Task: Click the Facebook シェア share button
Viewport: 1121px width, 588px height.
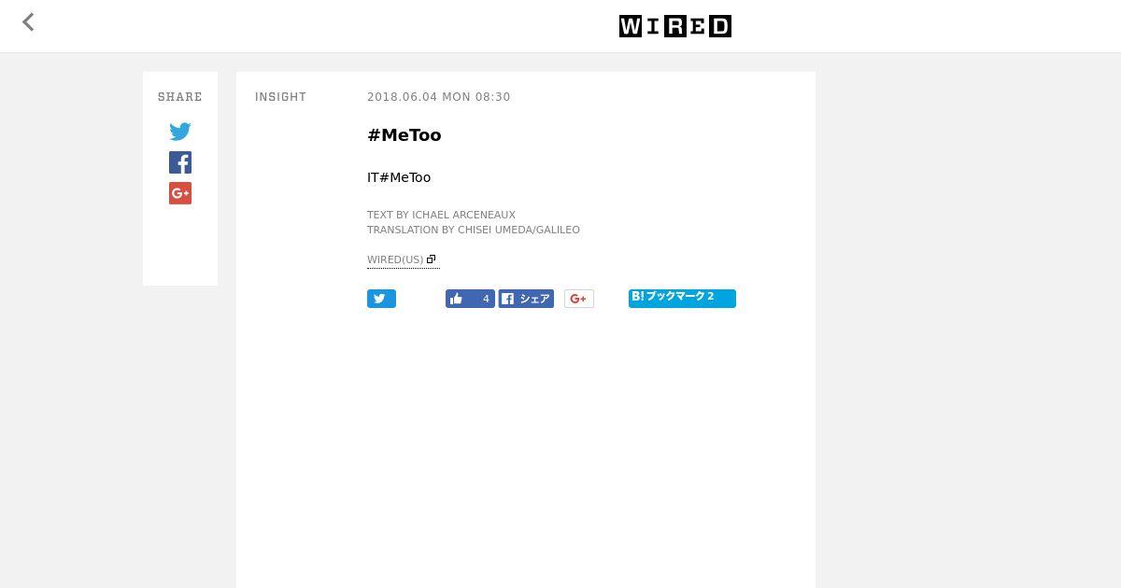Action: coord(526,299)
